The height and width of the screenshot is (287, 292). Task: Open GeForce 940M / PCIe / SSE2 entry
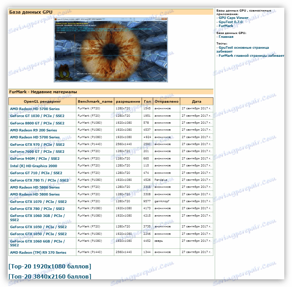[x=35, y=159]
